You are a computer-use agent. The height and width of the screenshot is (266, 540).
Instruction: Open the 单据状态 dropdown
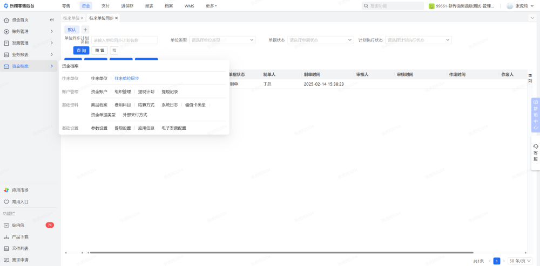321,40
